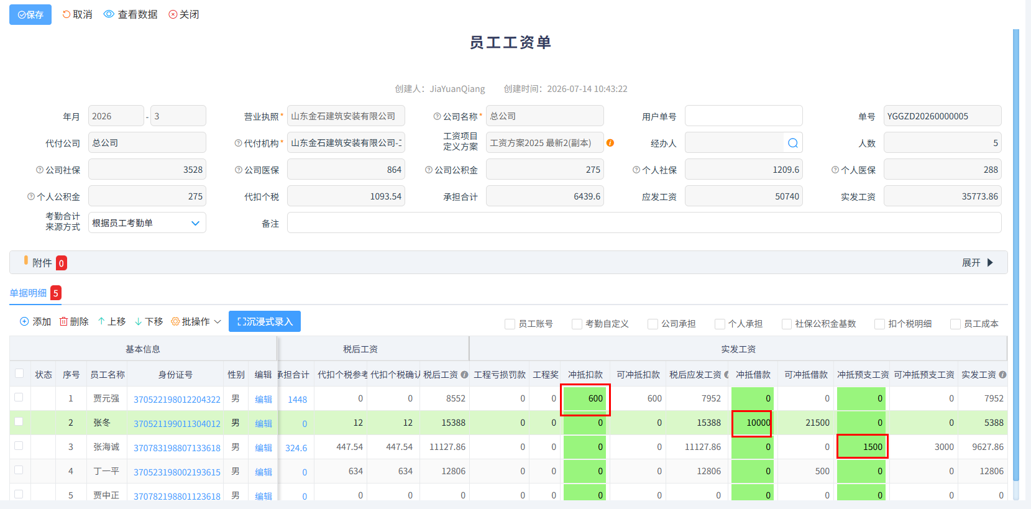Open the 考勤合计来源方式 dropdown
Screen dimensions: 1031x509
(147, 223)
